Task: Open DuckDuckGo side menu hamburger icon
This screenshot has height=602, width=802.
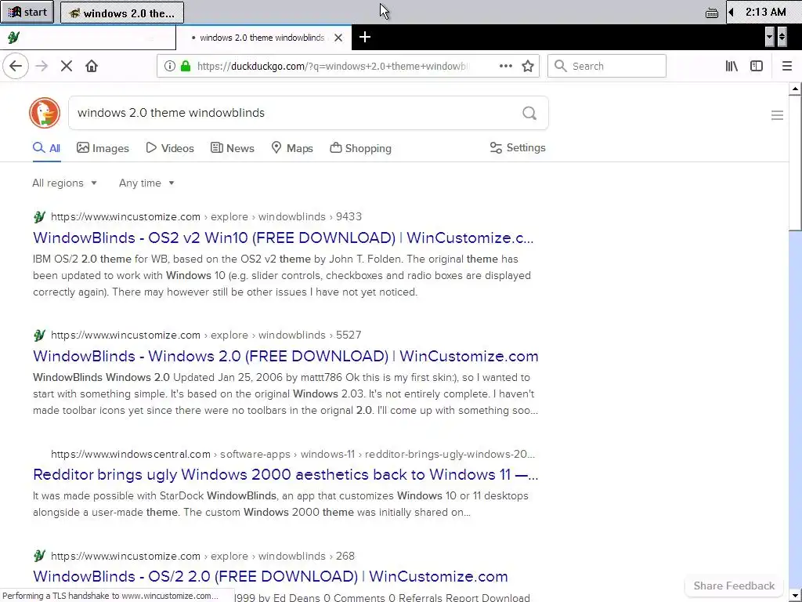Action: click(x=777, y=115)
